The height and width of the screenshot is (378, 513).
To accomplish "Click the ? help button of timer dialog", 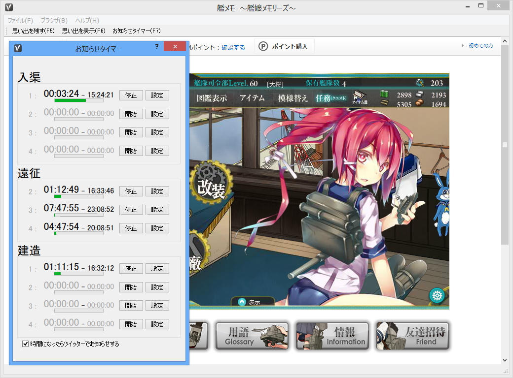I will point(157,46).
